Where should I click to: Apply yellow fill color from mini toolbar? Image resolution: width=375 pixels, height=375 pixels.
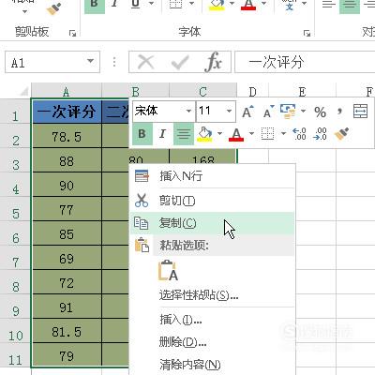click(x=204, y=134)
